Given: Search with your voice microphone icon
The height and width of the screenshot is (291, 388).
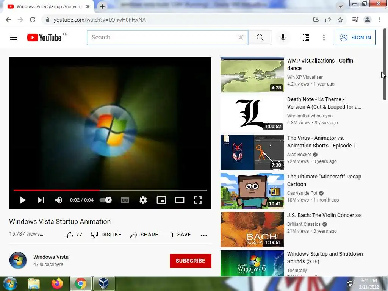Looking at the screenshot, I should (x=283, y=38).
